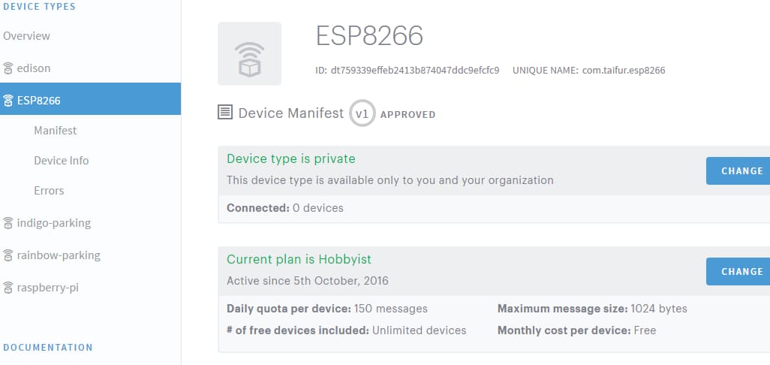This screenshot has height=365, width=770.
Task: Select the raspberry-pi device type
Action: click(47, 288)
